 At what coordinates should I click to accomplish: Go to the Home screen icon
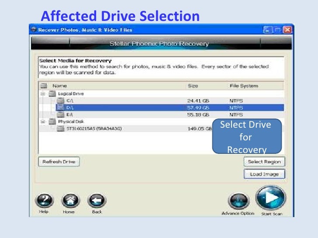point(71,201)
